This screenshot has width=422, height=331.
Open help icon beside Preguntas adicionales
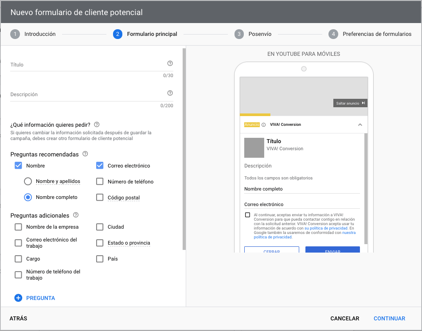(76, 215)
